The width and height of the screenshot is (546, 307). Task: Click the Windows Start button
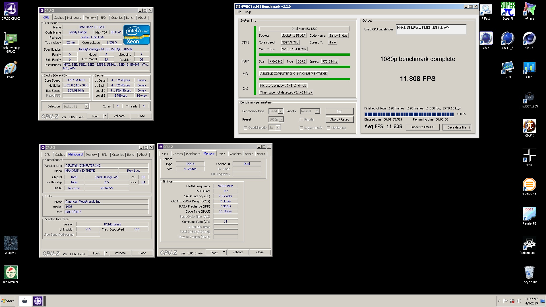[8, 301]
